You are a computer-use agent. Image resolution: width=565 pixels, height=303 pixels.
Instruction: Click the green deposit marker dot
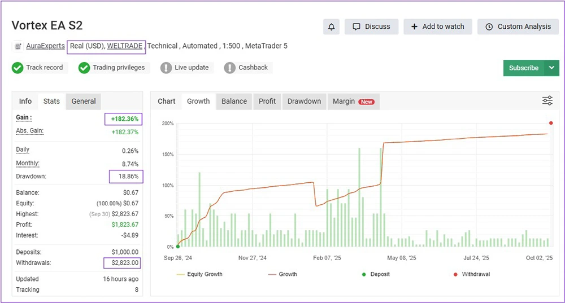pos(178,247)
